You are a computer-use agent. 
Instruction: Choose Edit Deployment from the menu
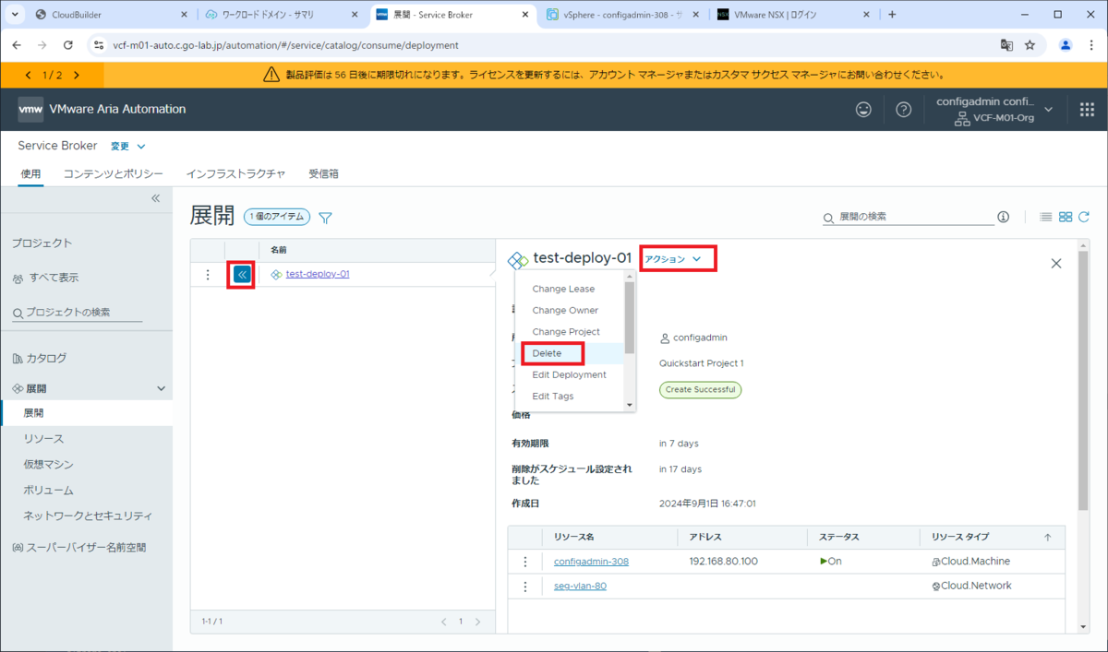tap(570, 374)
